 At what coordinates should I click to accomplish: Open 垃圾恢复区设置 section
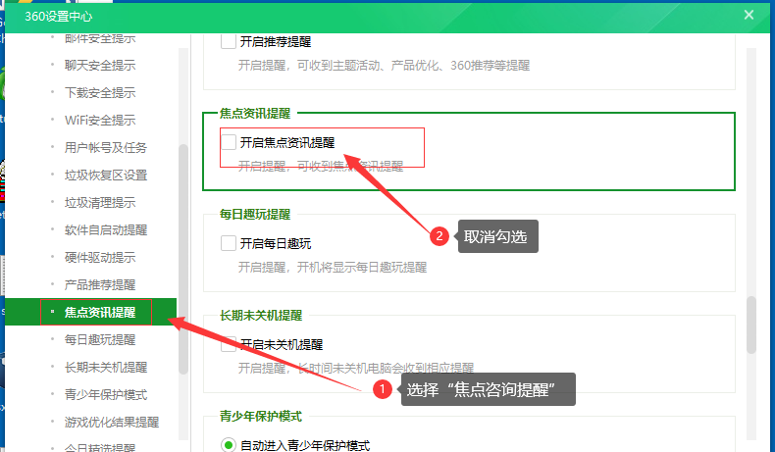click(x=106, y=175)
